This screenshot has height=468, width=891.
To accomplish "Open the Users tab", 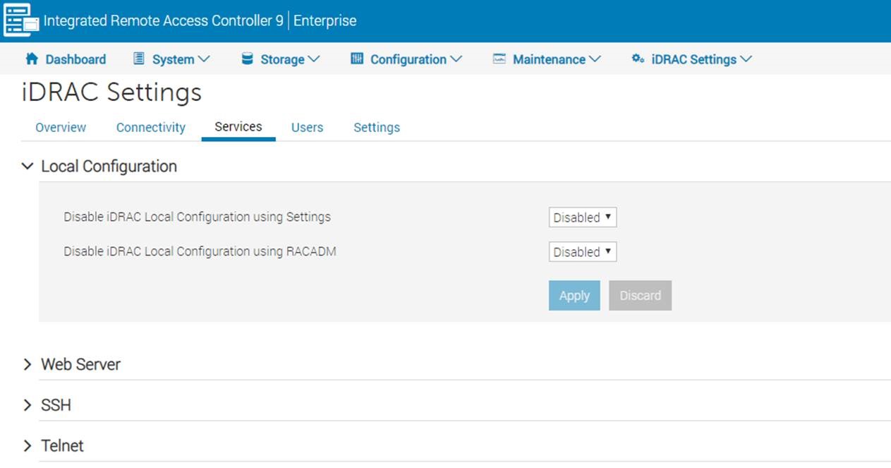I will (307, 128).
